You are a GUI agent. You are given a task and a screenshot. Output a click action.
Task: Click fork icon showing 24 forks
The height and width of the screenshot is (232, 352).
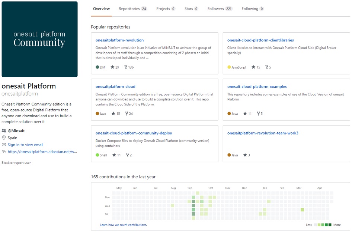[x=127, y=113]
